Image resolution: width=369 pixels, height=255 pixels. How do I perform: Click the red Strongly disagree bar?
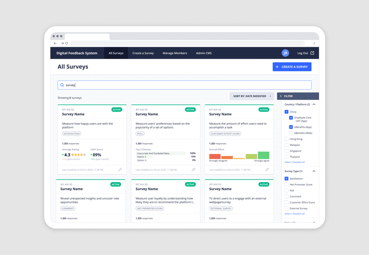pos(215,157)
